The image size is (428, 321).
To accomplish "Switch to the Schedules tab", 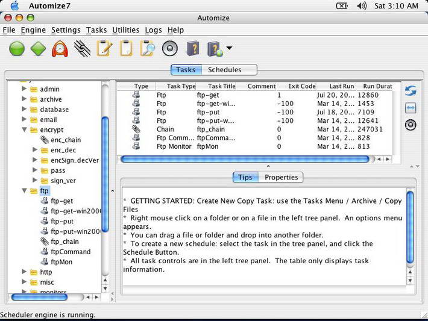I will (x=224, y=70).
